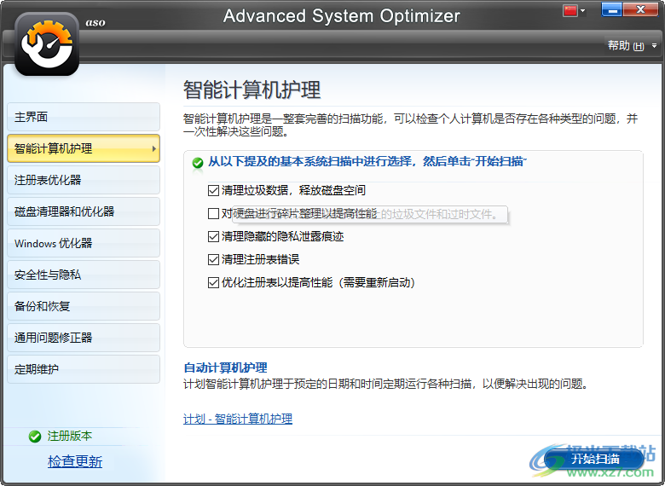Open 备份和恢复 section
Viewport: 665px width, 486px height.
click(84, 306)
